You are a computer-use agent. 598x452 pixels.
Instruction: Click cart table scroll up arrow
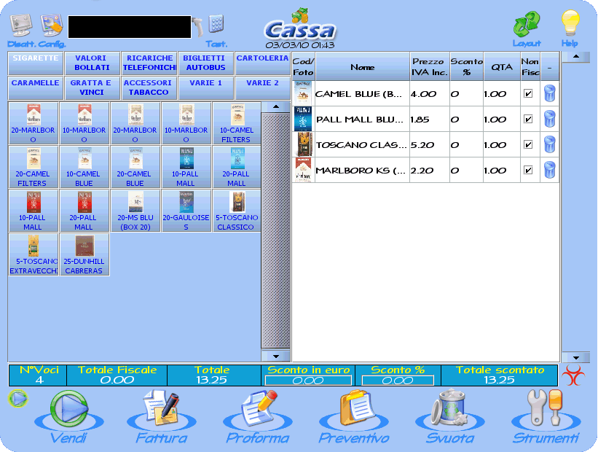576,57
